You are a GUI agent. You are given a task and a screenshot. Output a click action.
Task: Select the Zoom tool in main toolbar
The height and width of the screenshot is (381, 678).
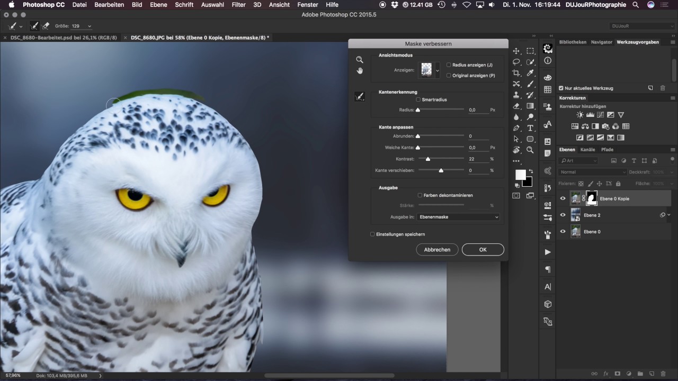coord(530,150)
